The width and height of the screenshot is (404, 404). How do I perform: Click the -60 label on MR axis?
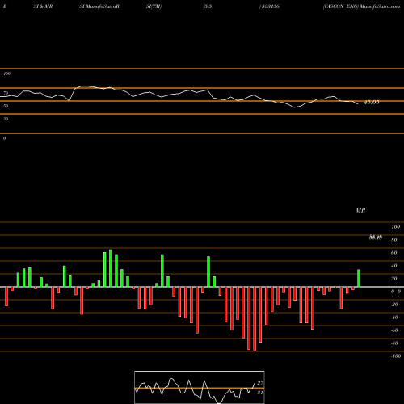(x=394, y=330)
